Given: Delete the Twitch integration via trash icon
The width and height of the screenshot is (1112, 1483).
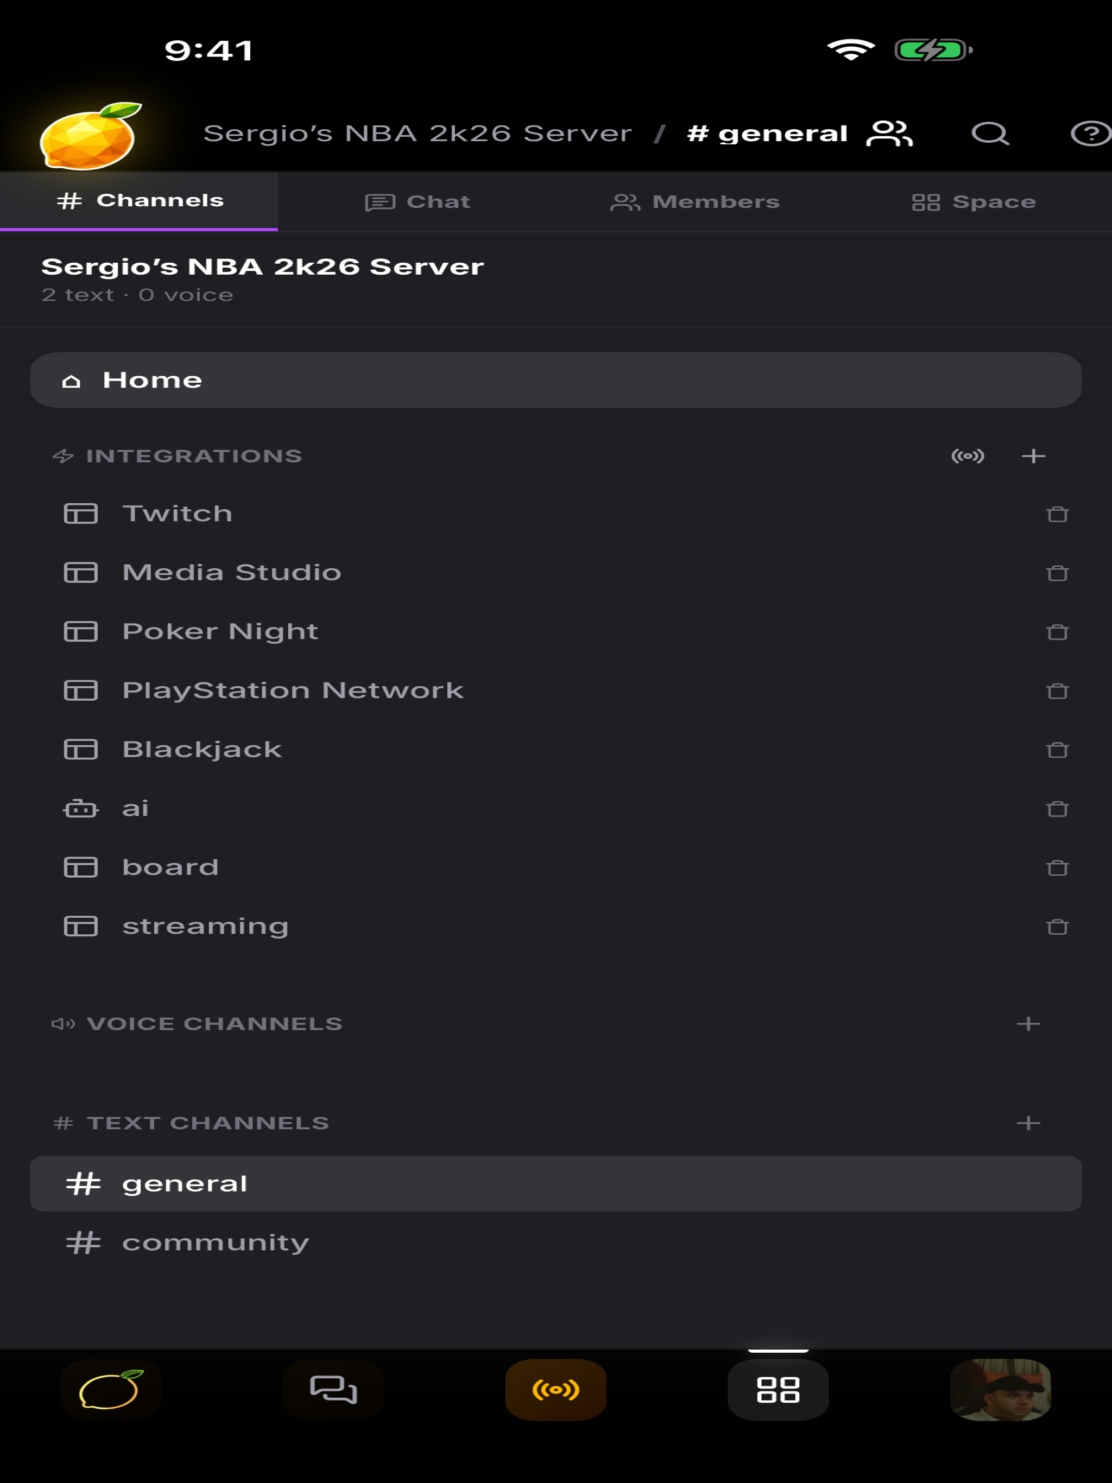Looking at the screenshot, I should point(1057,514).
